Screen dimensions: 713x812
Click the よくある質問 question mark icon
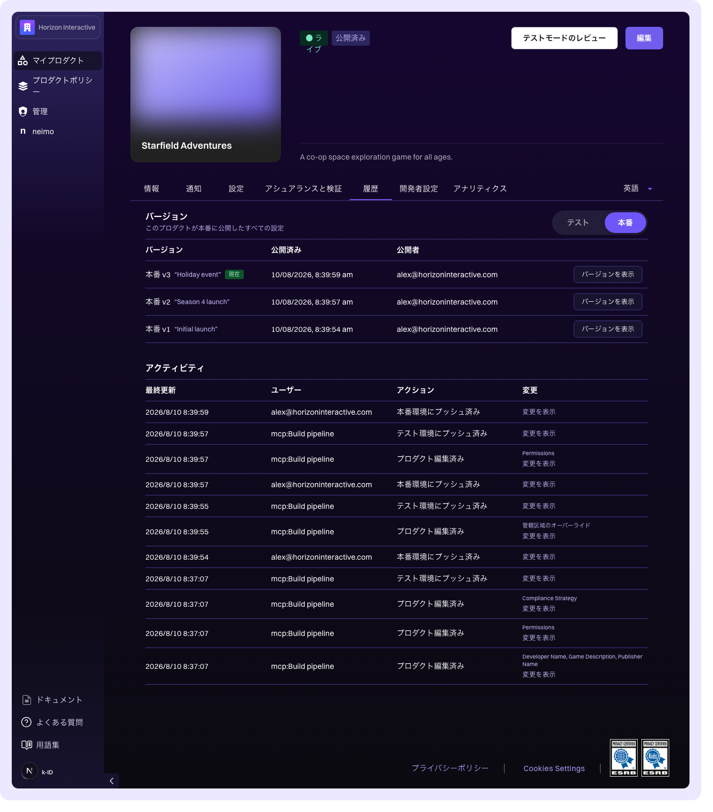point(27,722)
